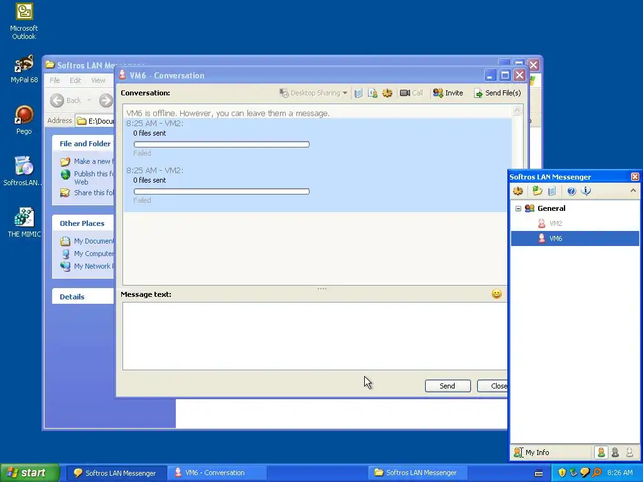
Task: Open the Edit menu in the Explorer window
Action: (x=75, y=80)
